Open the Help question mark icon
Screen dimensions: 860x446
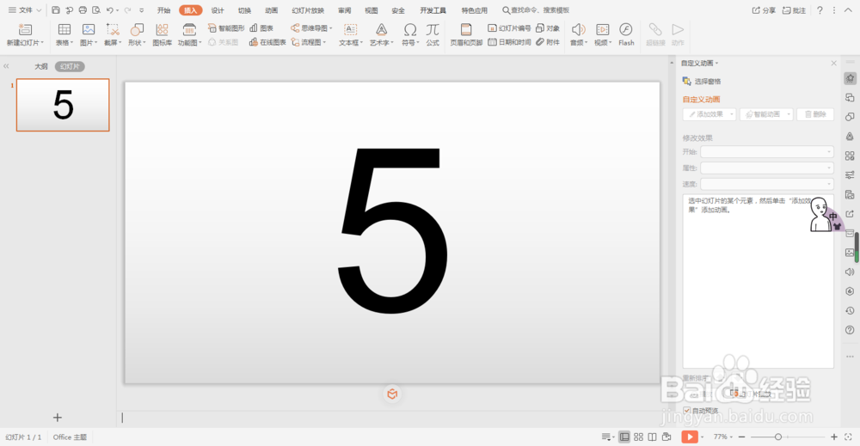820,9
